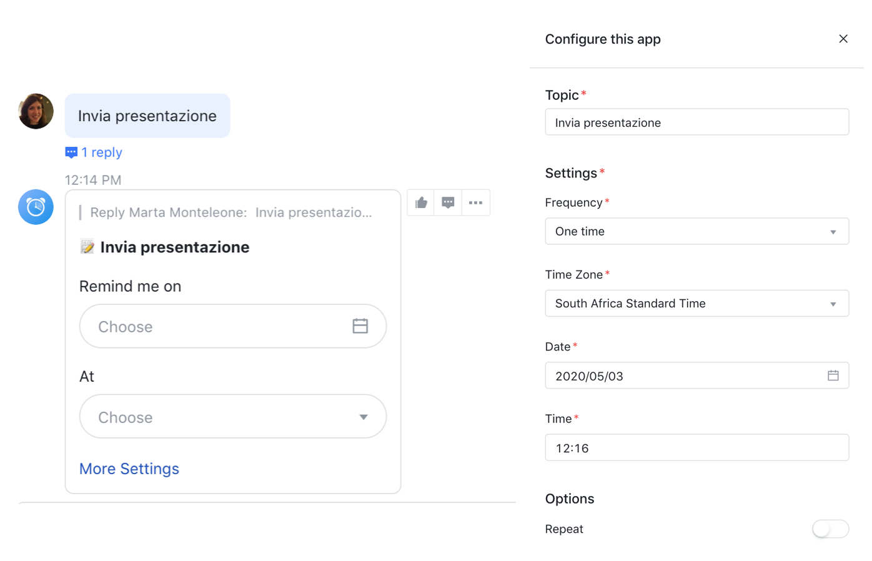
Task: Click the Date field showing 2020/05/03
Action: tap(696, 375)
